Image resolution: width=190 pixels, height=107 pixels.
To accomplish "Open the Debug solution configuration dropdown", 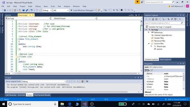I will pyautogui.click(x=47, y=10).
